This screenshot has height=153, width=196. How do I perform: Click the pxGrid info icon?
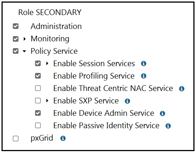coord(63,138)
